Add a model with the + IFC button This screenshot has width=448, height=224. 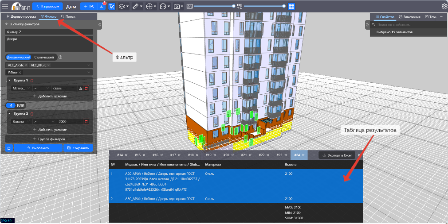(89, 6)
